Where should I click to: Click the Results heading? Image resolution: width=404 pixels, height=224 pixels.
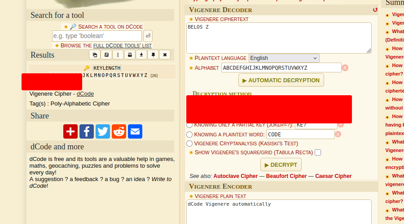(43, 55)
